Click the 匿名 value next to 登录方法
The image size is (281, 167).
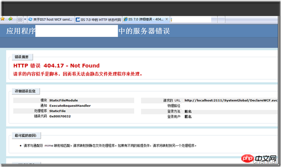coord(188,111)
